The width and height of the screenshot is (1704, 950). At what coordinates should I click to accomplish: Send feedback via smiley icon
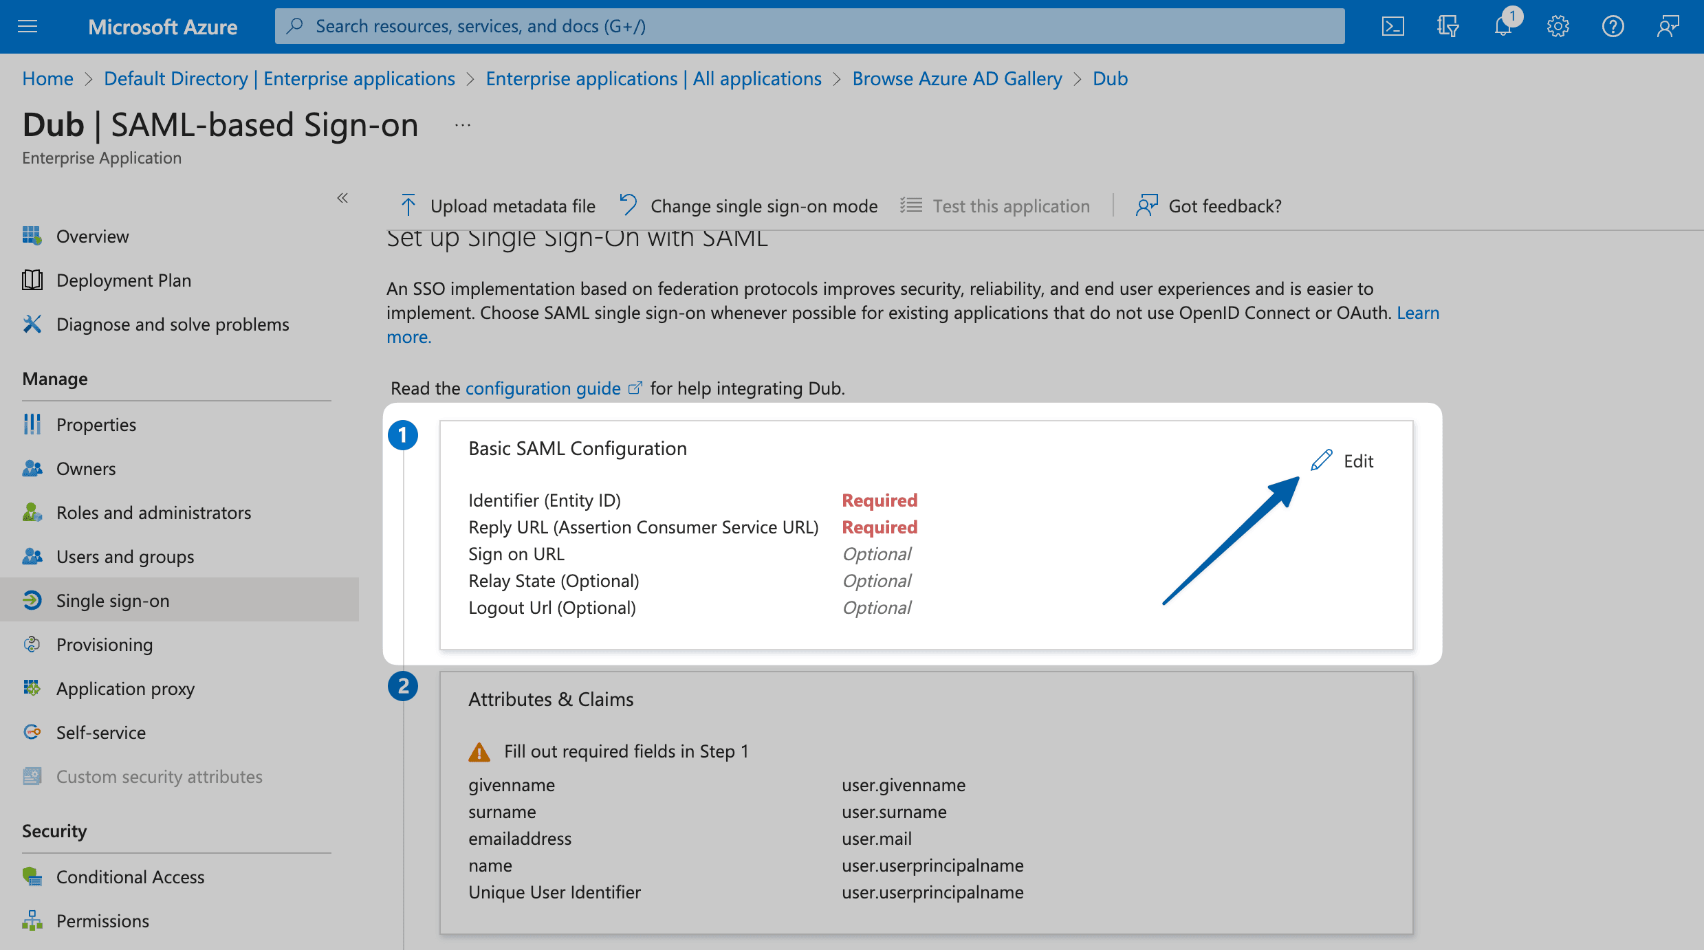pos(1668,25)
